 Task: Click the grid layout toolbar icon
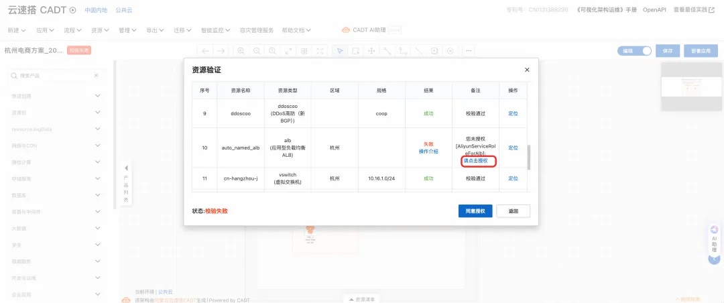click(304, 51)
